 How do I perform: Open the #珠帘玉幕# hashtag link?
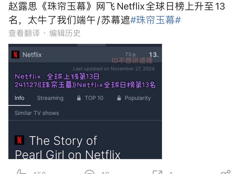(x=155, y=20)
